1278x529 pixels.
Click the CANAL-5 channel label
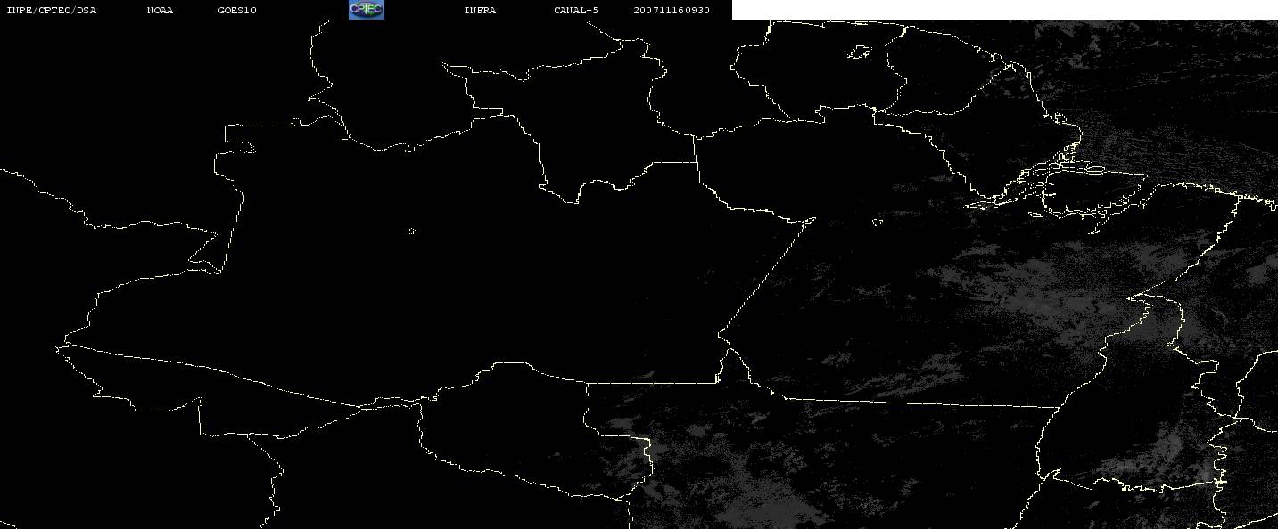pyautogui.click(x=576, y=11)
